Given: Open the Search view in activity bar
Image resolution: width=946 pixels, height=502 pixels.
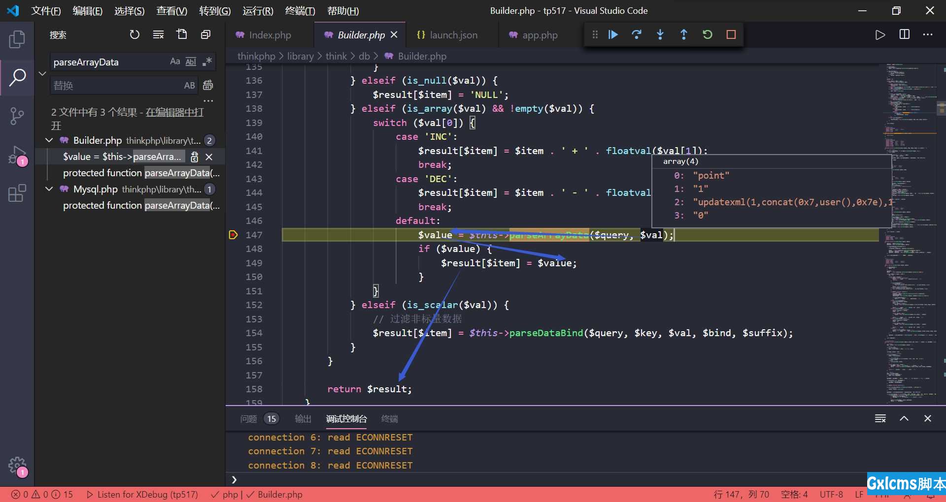Looking at the screenshot, I should coord(17,77).
